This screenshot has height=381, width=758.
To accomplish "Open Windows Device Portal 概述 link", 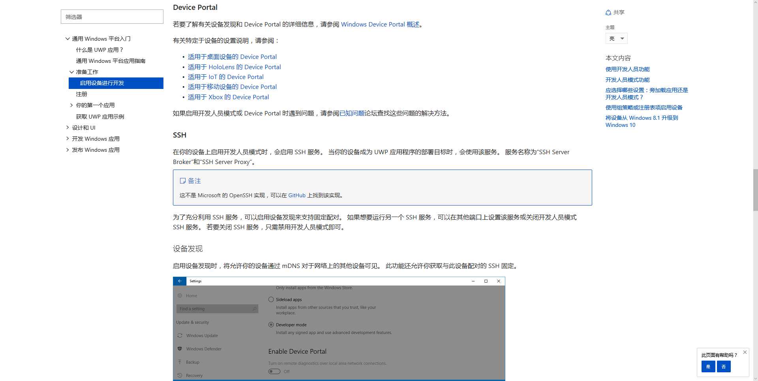I will [x=380, y=25].
